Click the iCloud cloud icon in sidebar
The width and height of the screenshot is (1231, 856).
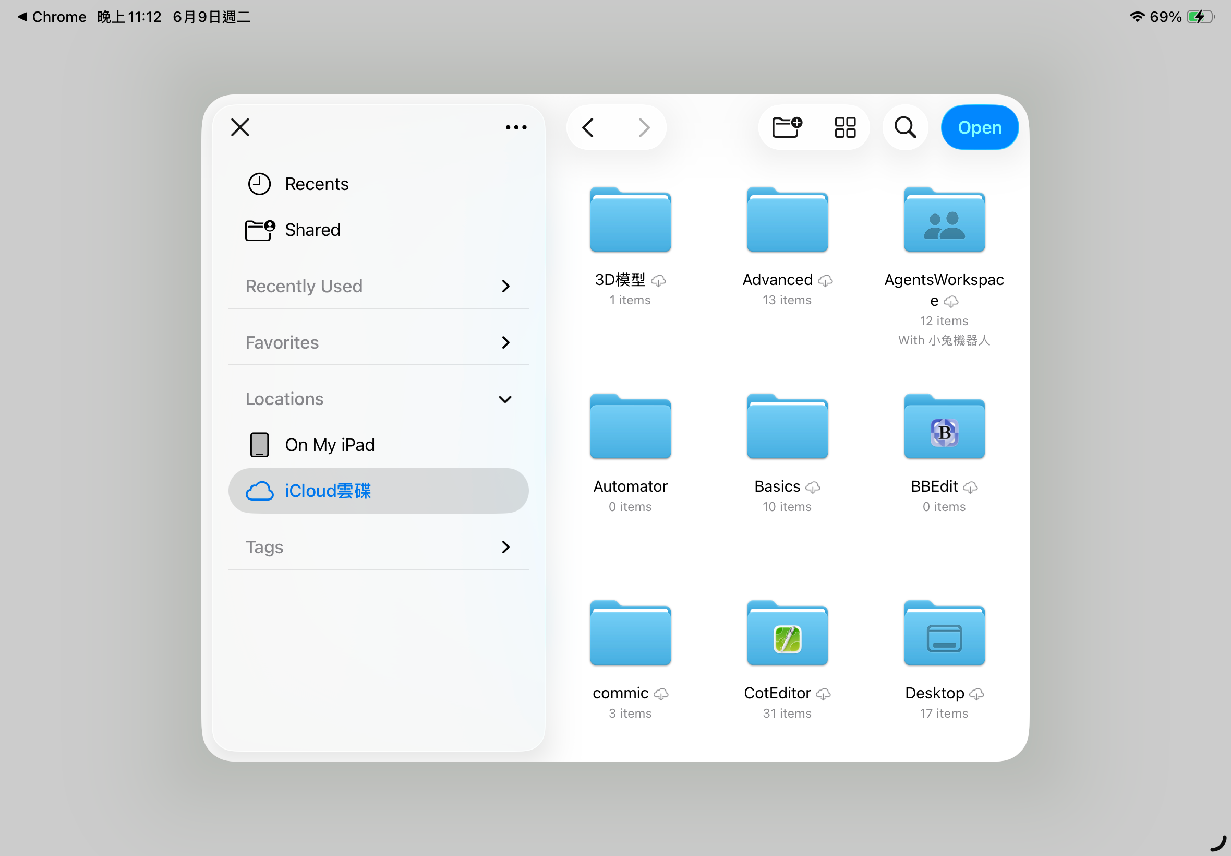(x=259, y=491)
